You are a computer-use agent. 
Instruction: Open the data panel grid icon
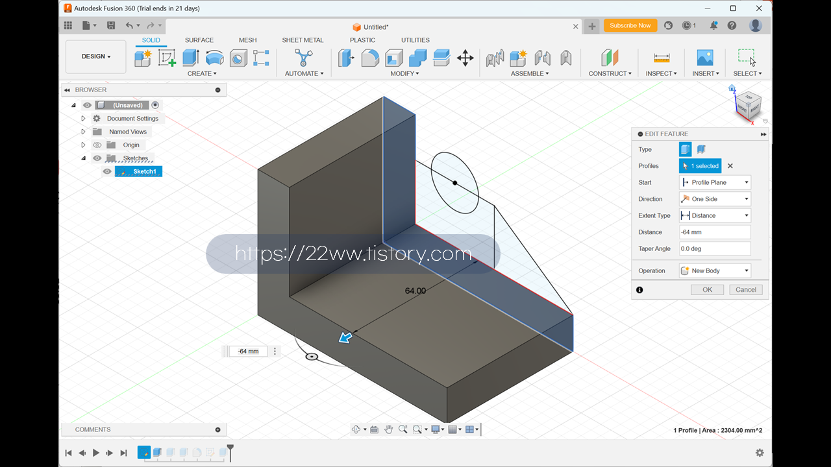(x=68, y=25)
